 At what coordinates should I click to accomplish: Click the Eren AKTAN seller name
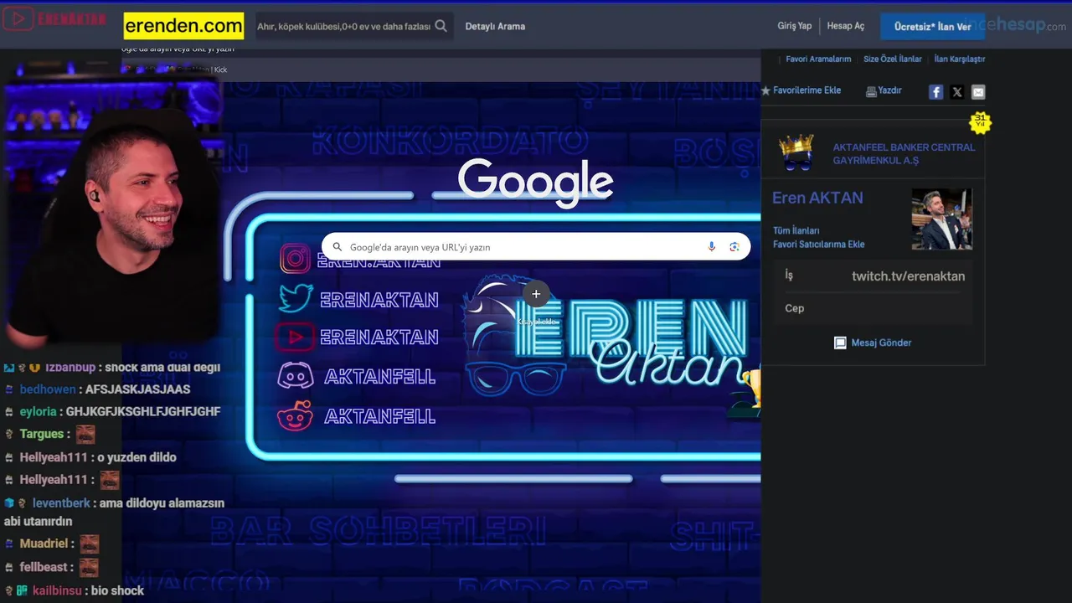(x=817, y=198)
